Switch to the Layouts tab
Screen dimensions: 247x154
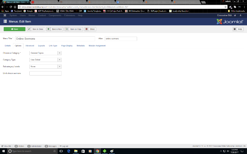[x=41, y=46]
